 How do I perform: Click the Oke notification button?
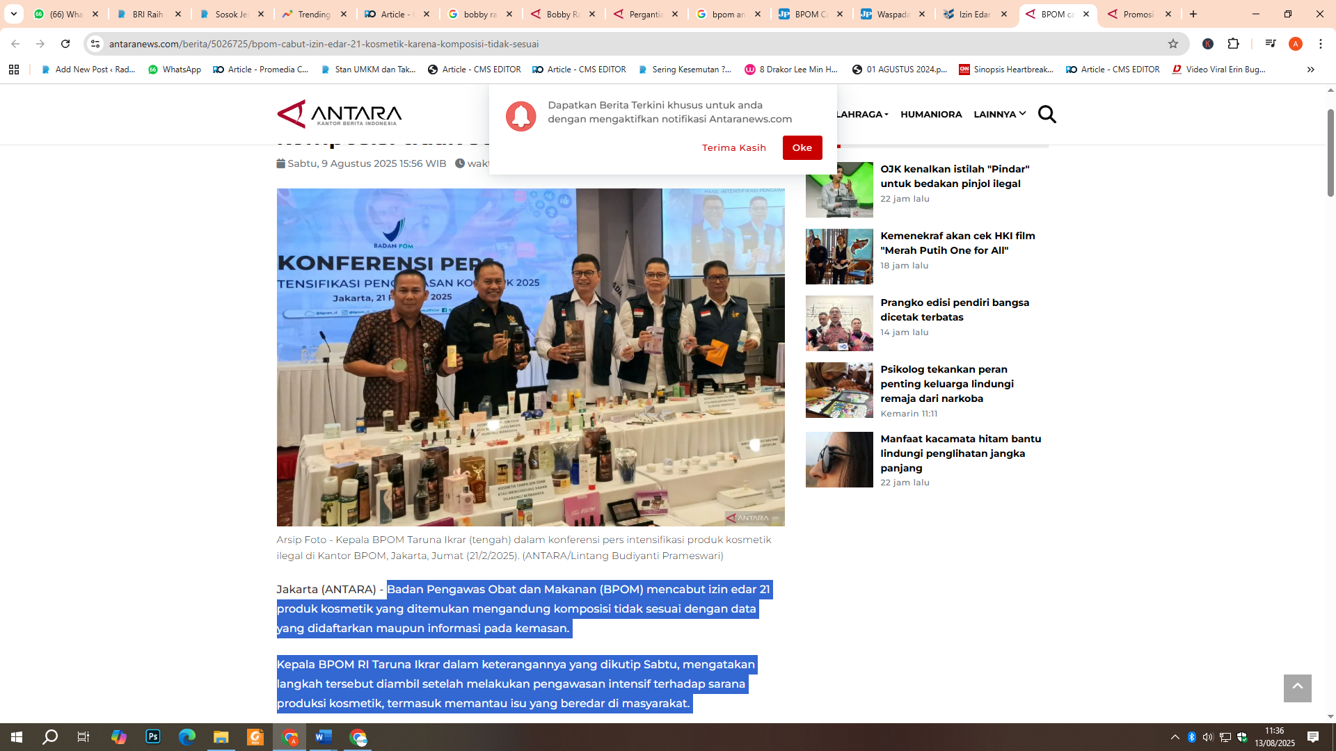click(x=802, y=147)
